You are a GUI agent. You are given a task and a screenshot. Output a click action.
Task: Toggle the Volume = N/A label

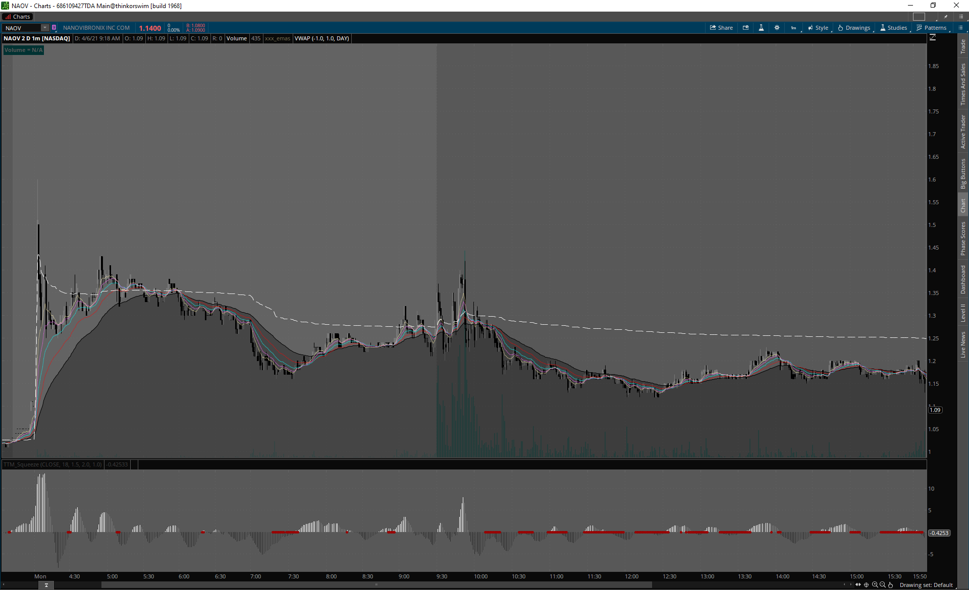pyautogui.click(x=24, y=50)
